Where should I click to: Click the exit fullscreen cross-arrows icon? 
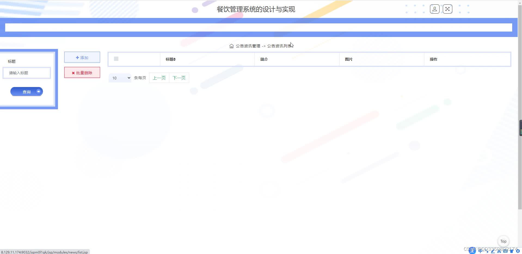(x=447, y=9)
